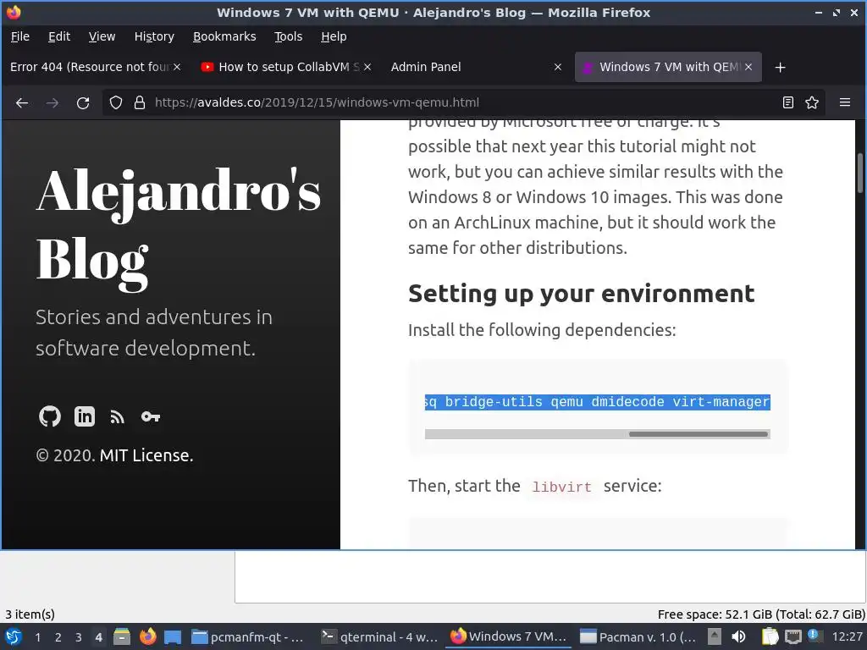
Task: Click the taskbar clock showing 12:27
Action: [847, 637]
